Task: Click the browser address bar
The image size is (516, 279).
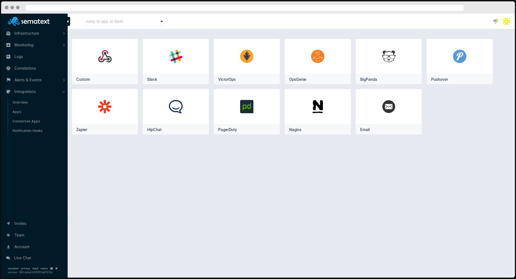Action: (245, 7)
